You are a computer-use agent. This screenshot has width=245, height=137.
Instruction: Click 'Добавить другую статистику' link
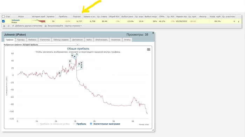pyautogui.click(x=29, y=26)
